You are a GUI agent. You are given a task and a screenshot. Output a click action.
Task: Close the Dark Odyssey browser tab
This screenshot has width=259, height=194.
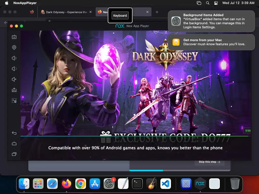point(91,12)
